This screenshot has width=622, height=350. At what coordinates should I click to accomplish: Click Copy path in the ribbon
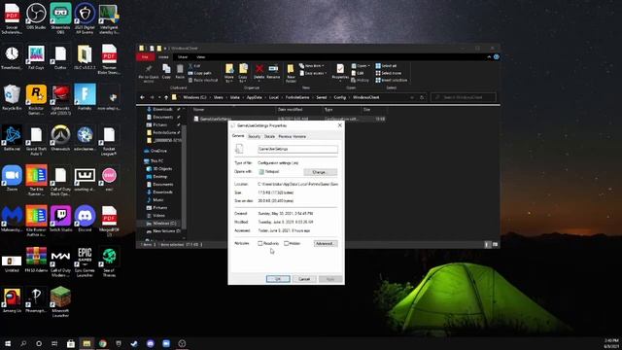tap(200, 73)
